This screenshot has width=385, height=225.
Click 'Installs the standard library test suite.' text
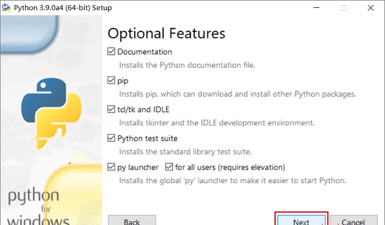(x=185, y=152)
